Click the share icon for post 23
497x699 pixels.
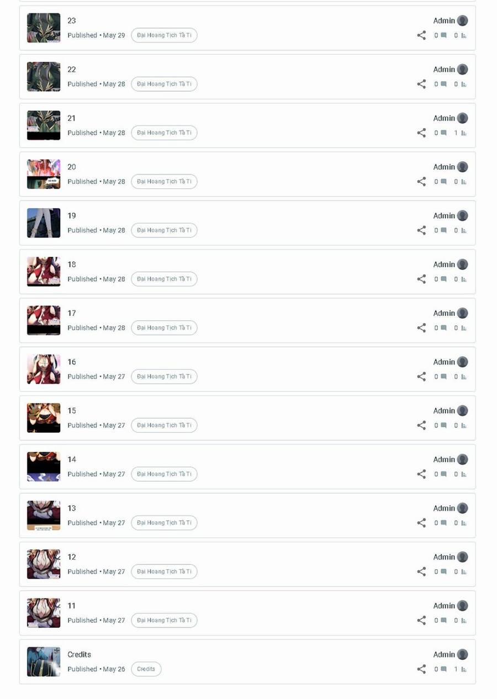pyautogui.click(x=421, y=35)
